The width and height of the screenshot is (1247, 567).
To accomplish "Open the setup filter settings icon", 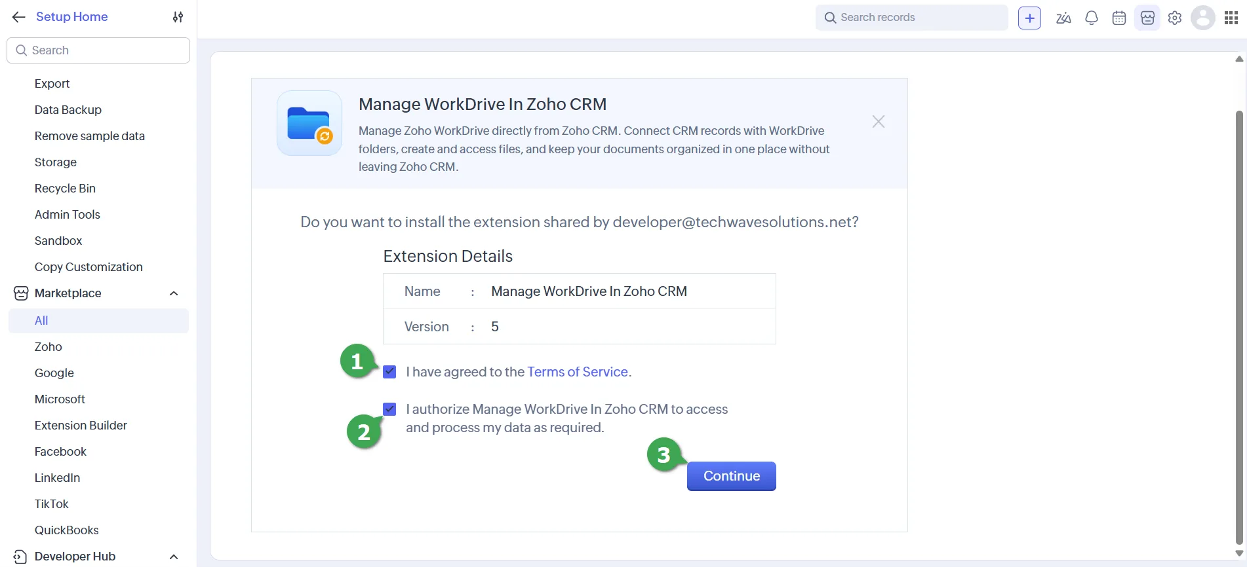I will [178, 17].
